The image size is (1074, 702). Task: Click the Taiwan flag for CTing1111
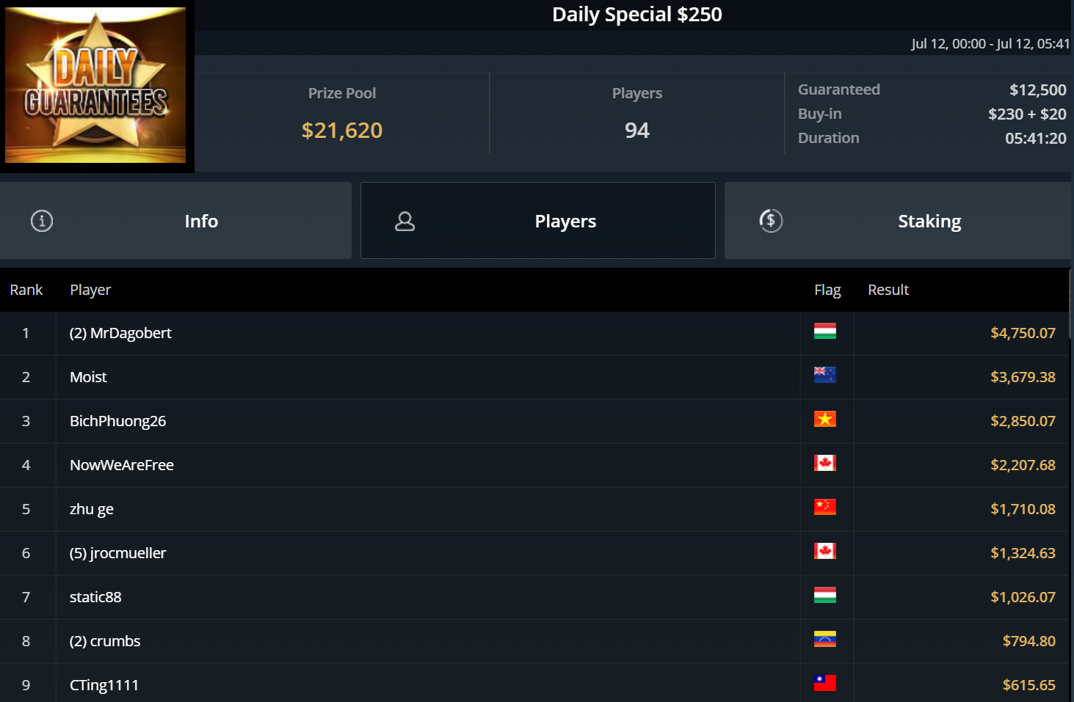pyautogui.click(x=824, y=684)
